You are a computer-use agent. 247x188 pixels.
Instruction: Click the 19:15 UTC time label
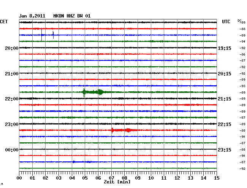pos(225,48)
